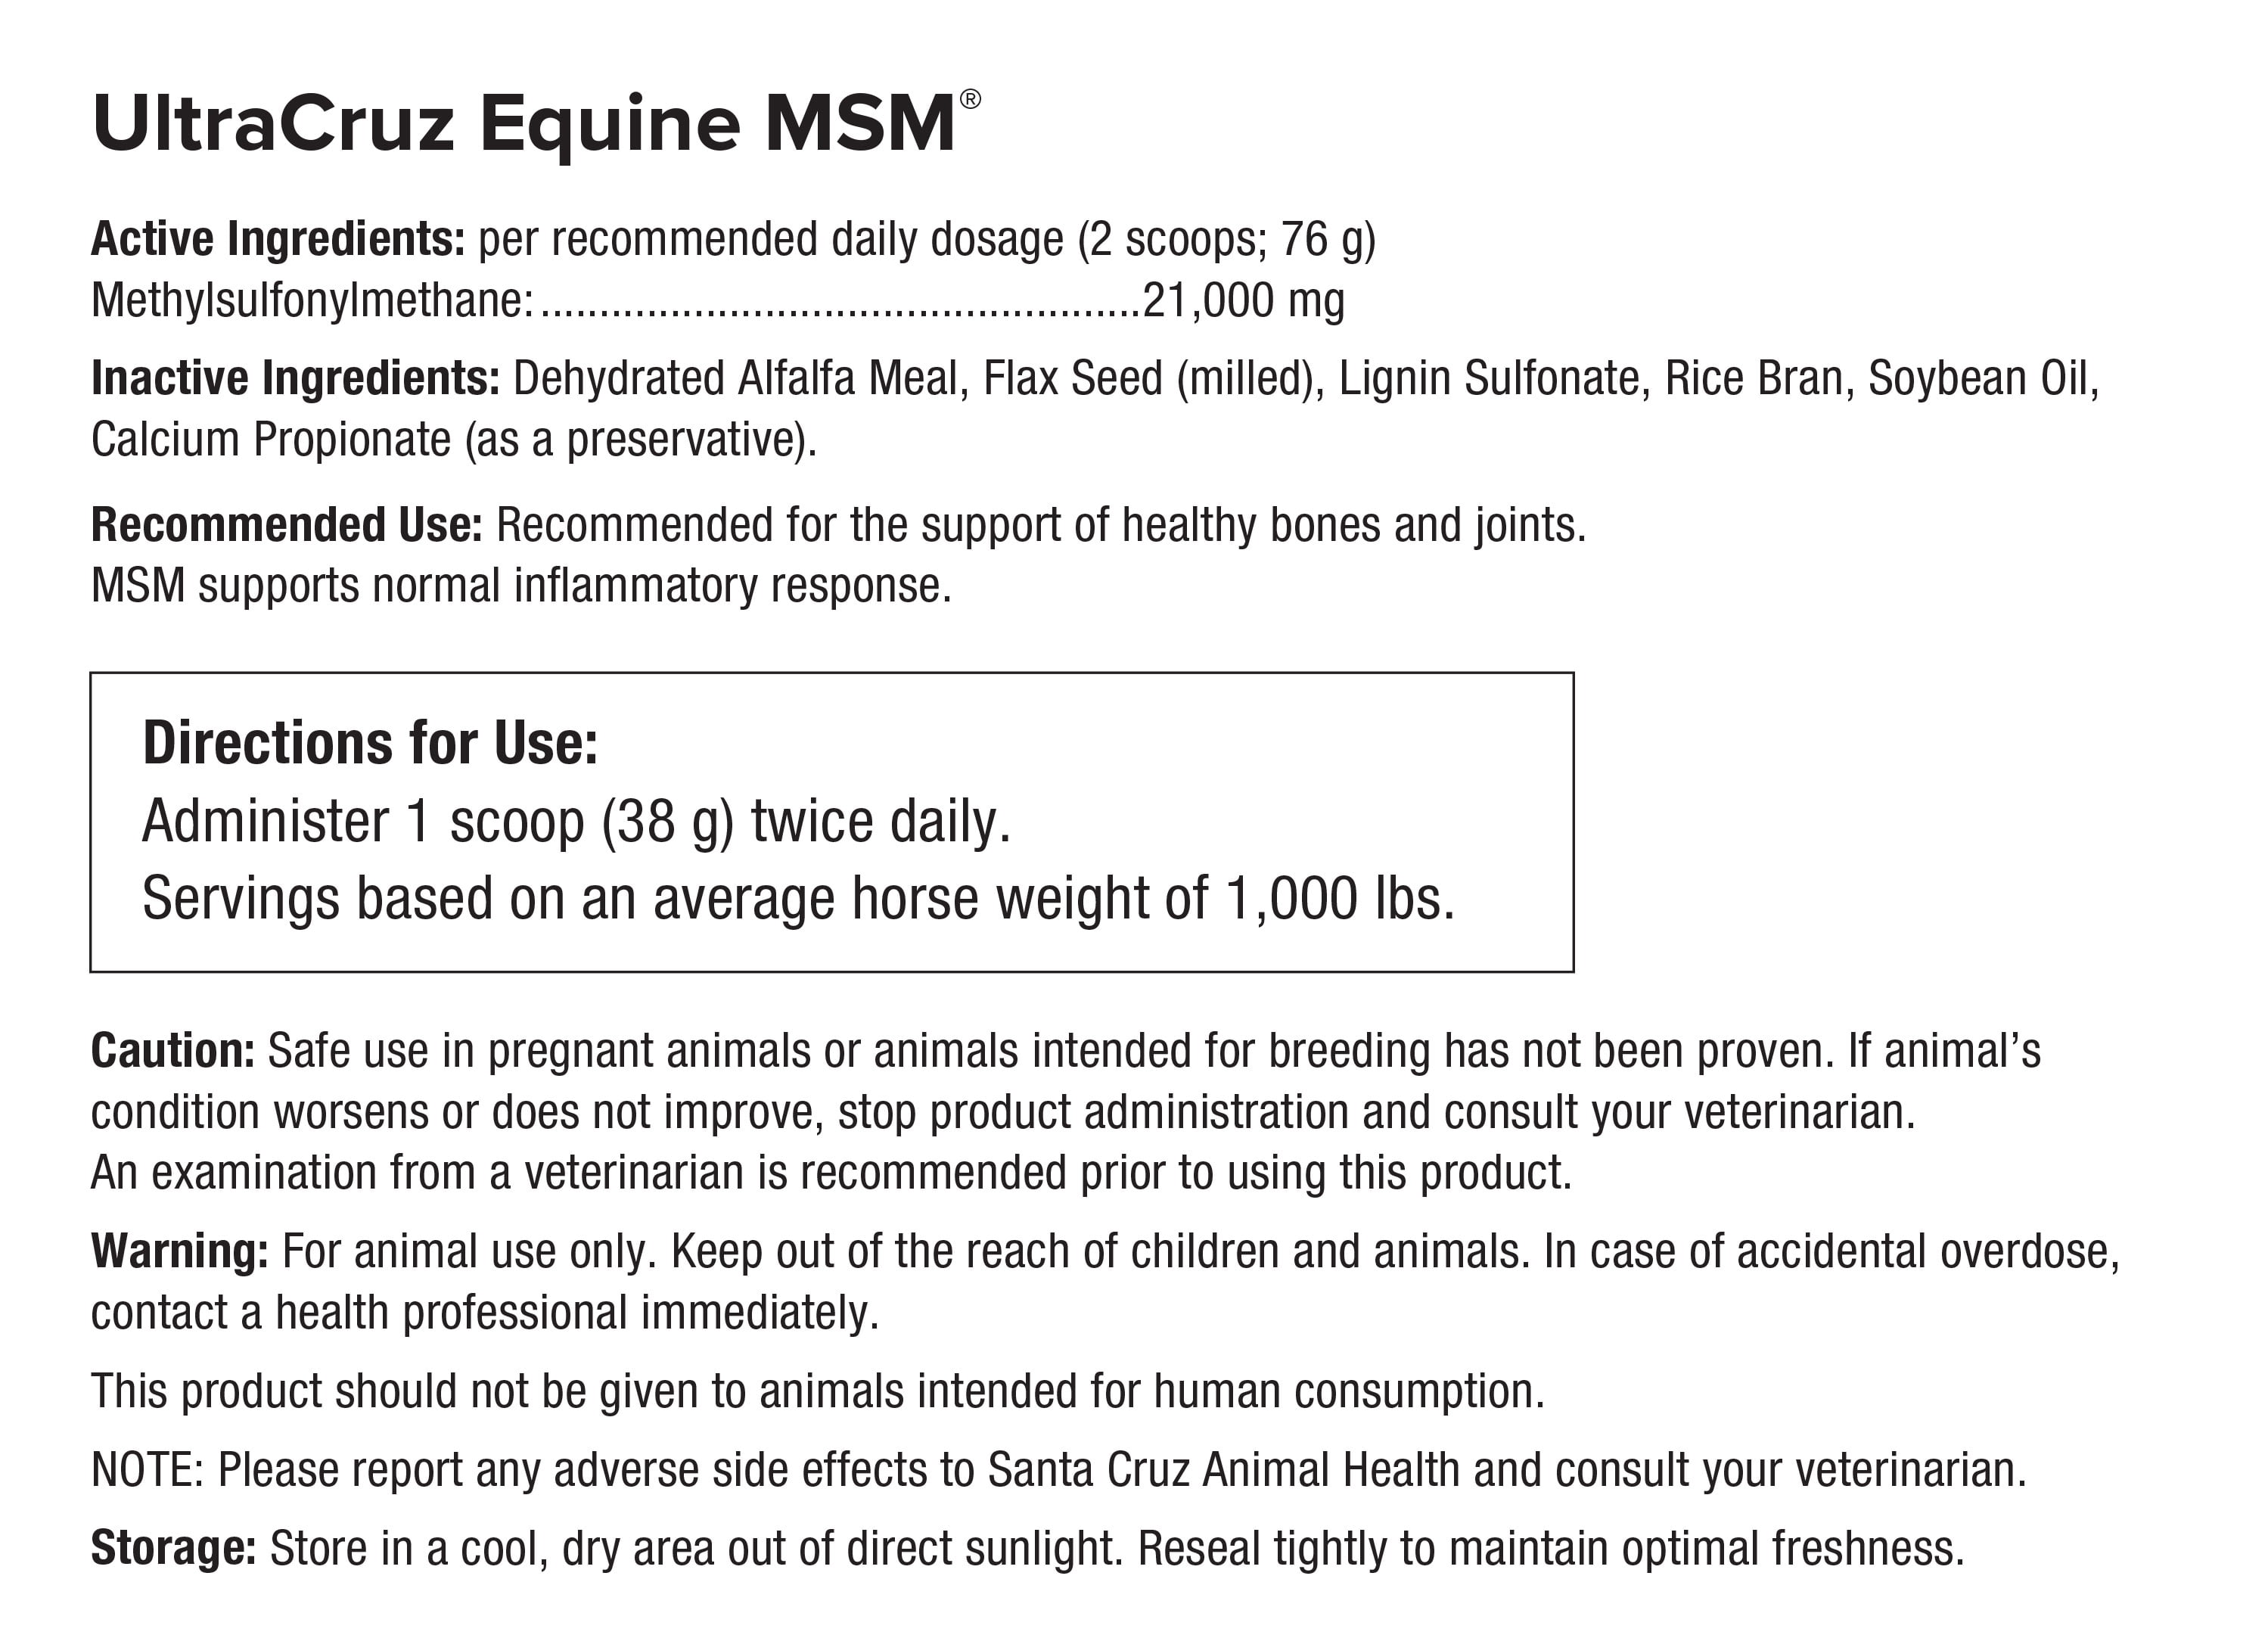Select the Warning heading

(x=179, y=1252)
